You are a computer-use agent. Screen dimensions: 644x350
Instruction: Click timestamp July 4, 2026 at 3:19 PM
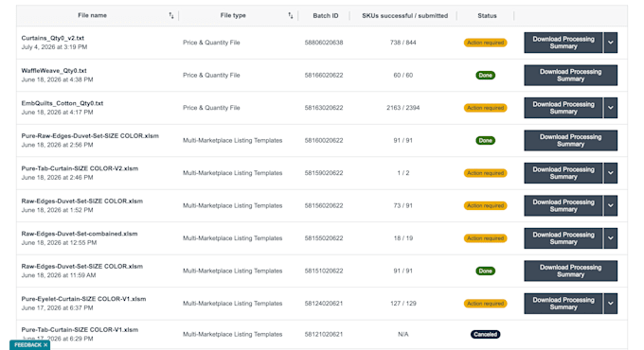[54, 47]
